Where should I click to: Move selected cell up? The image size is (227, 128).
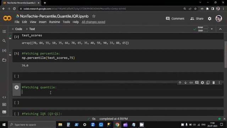point(180,82)
